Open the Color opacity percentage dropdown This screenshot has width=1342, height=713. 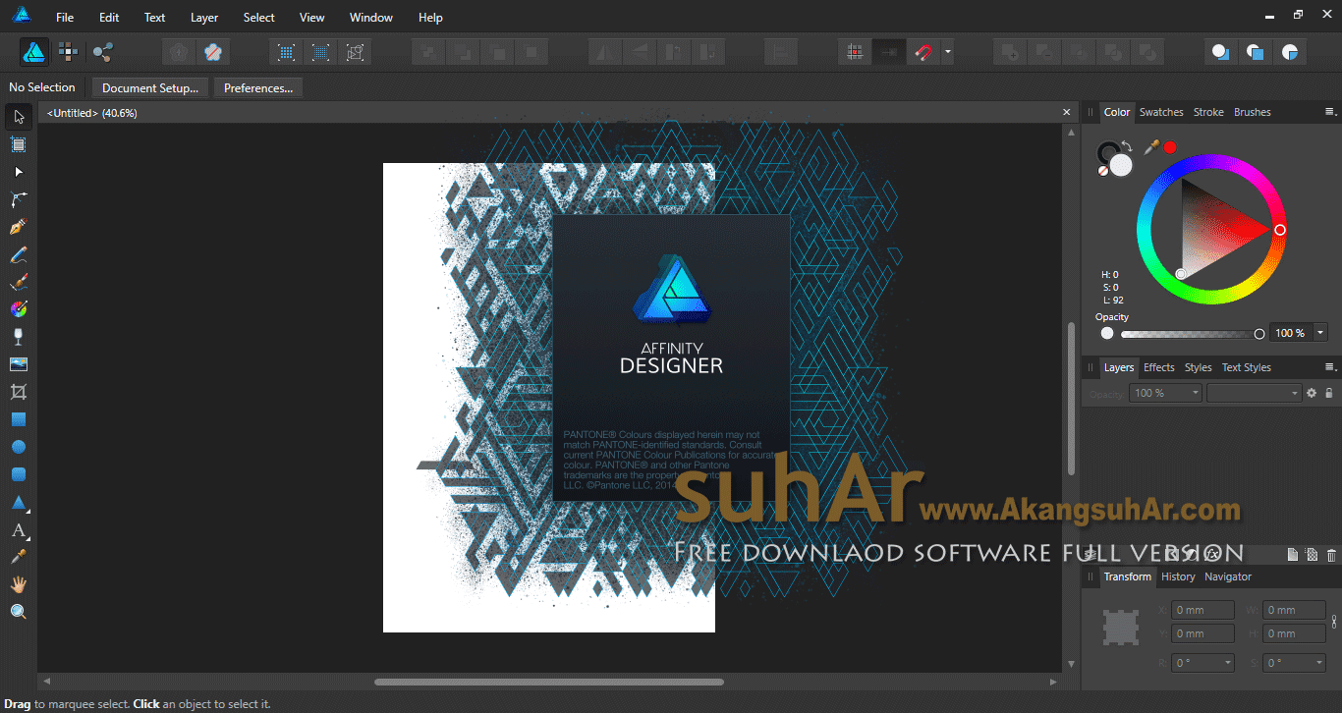[x=1320, y=333]
